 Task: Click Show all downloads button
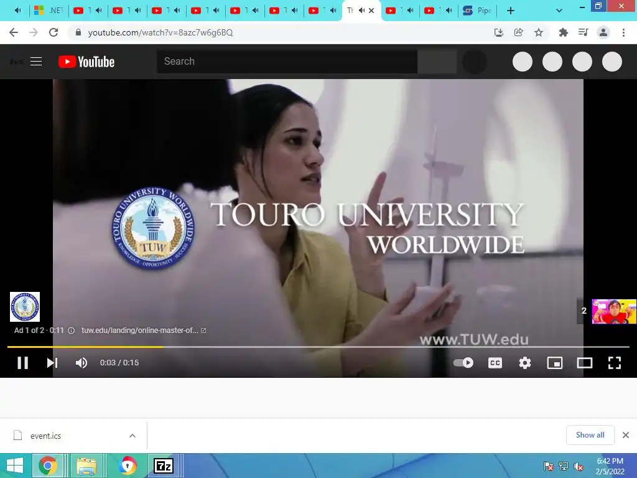[590, 435]
